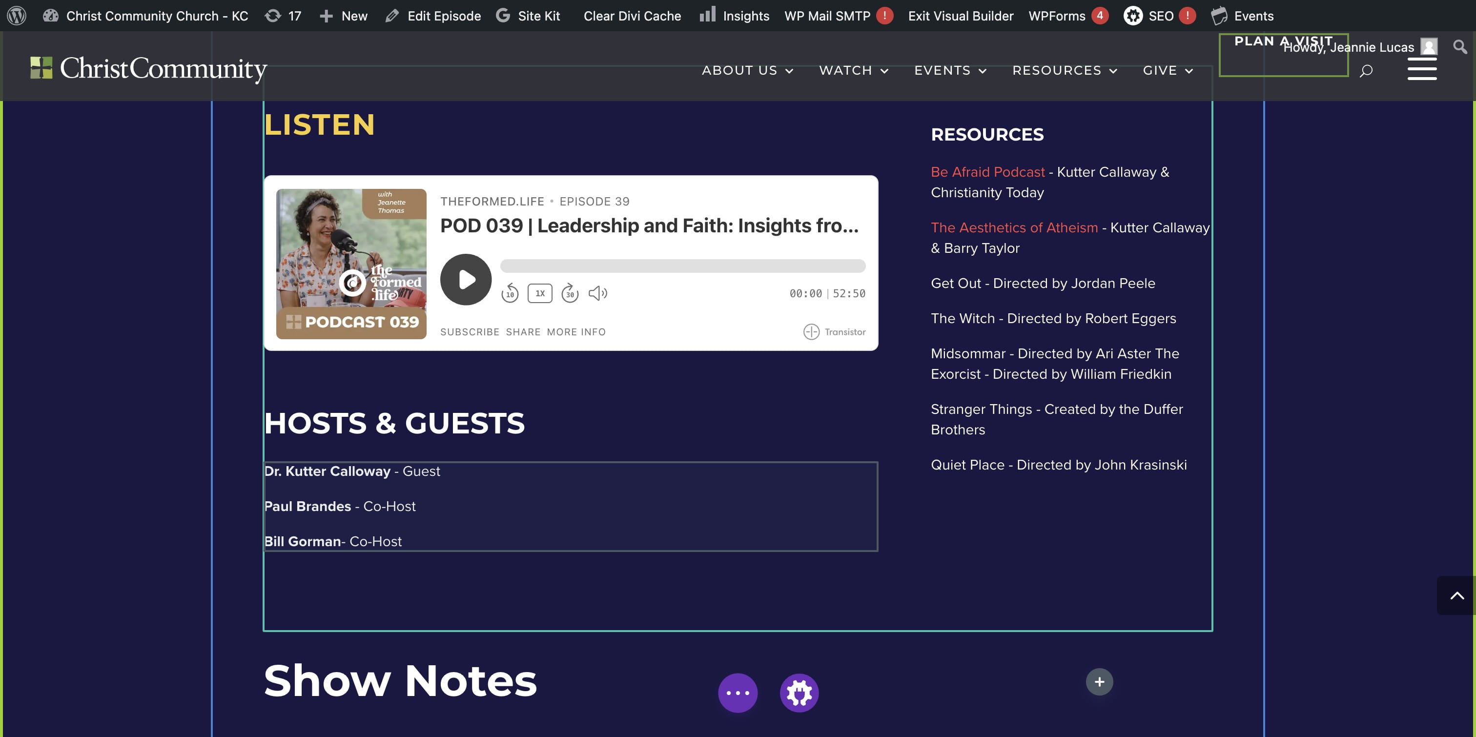The image size is (1476, 737).
Task: Click The Witch - Directed by Robert Eggers
Action: [1053, 318]
